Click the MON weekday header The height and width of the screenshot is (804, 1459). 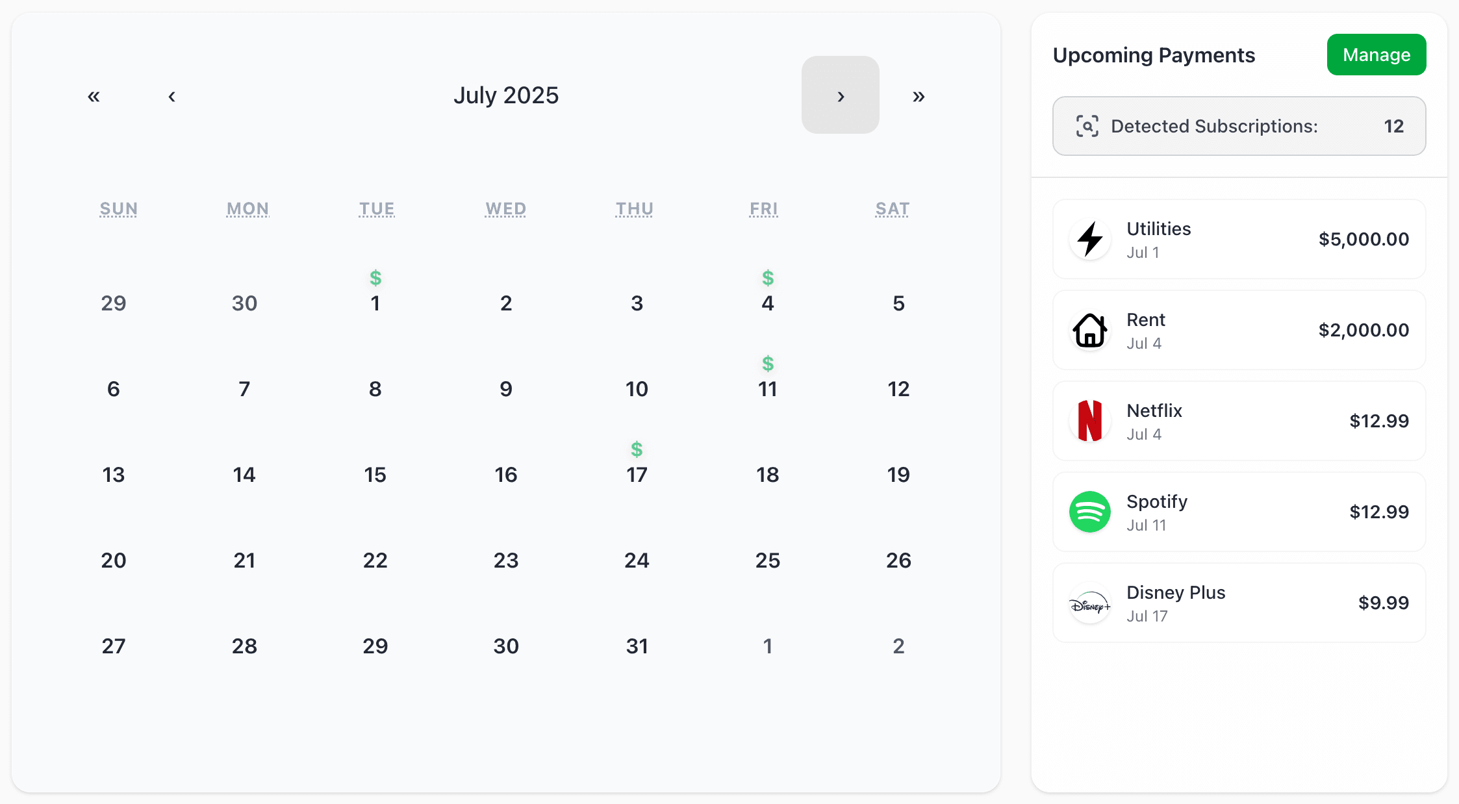pos(247,208)
